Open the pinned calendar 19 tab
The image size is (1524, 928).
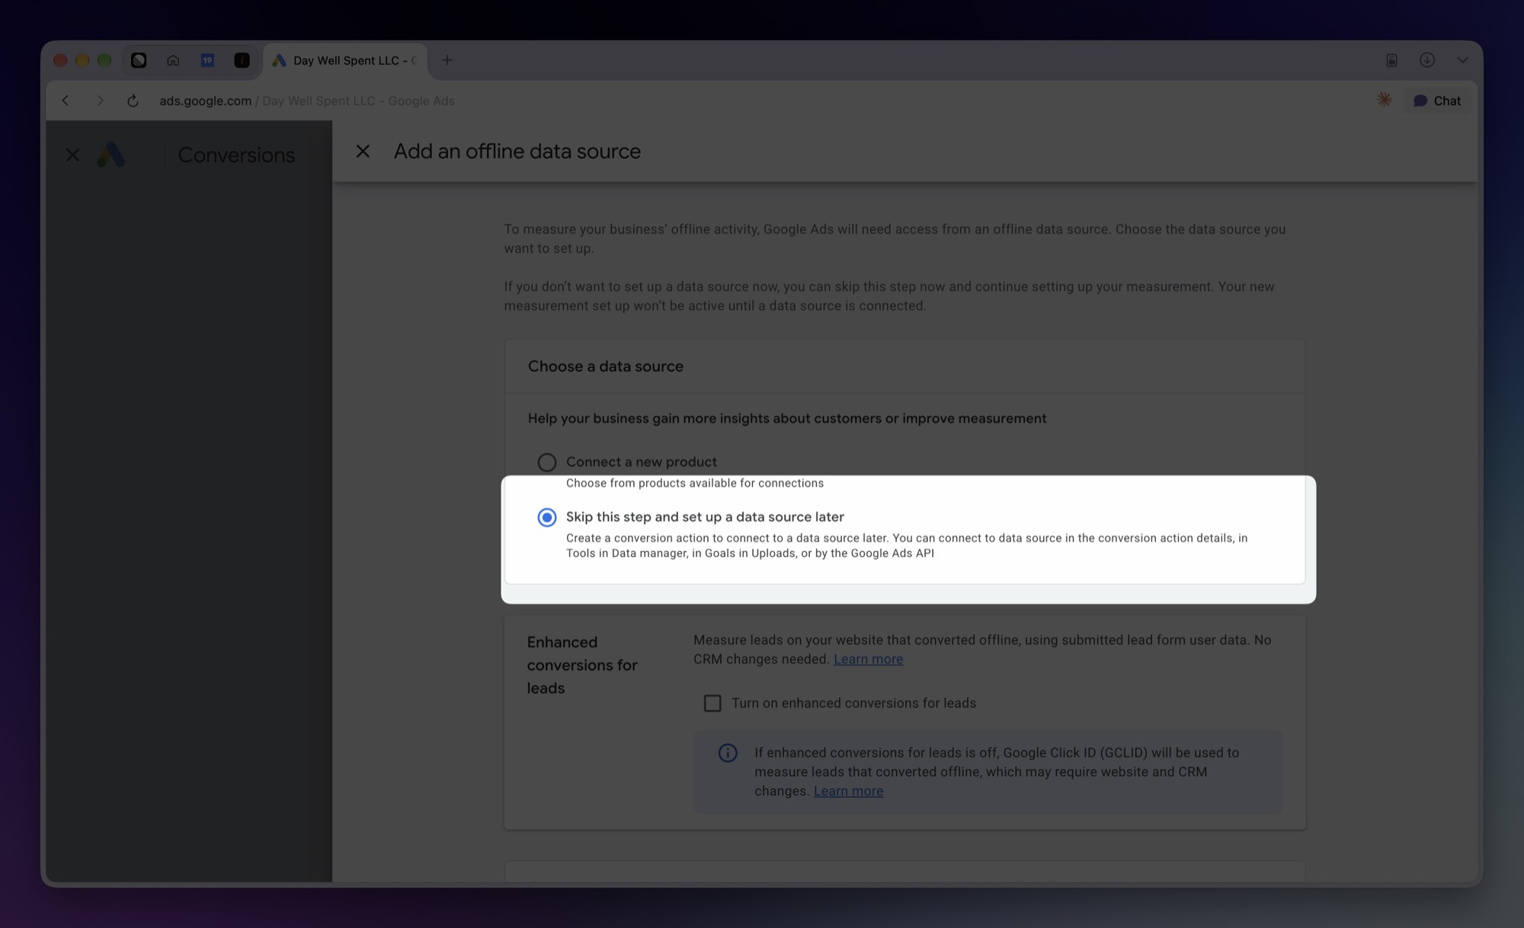pyautogui.click(x=207, y=60)
